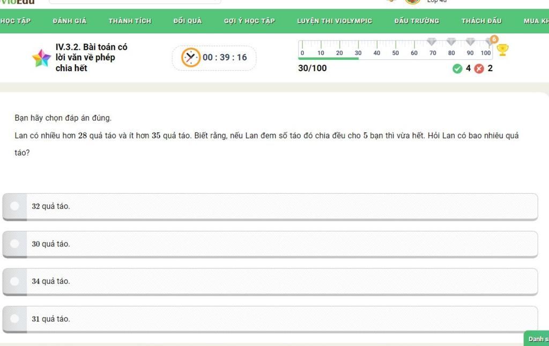The image size is (549, 346).
Task: Click the lesson title IV.3.2. Bài toán có lời văn
Action: (x=91, y=58)
